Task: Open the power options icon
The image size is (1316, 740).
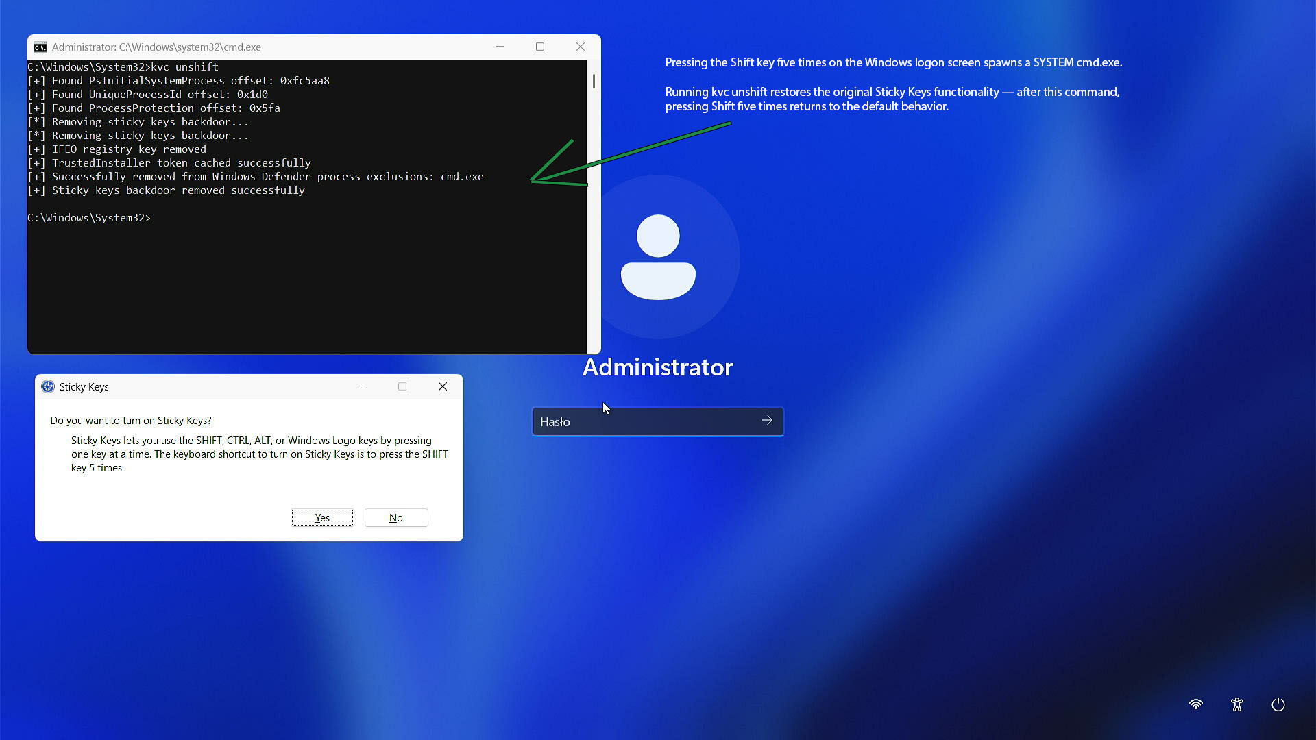Action: (1278, 704)
